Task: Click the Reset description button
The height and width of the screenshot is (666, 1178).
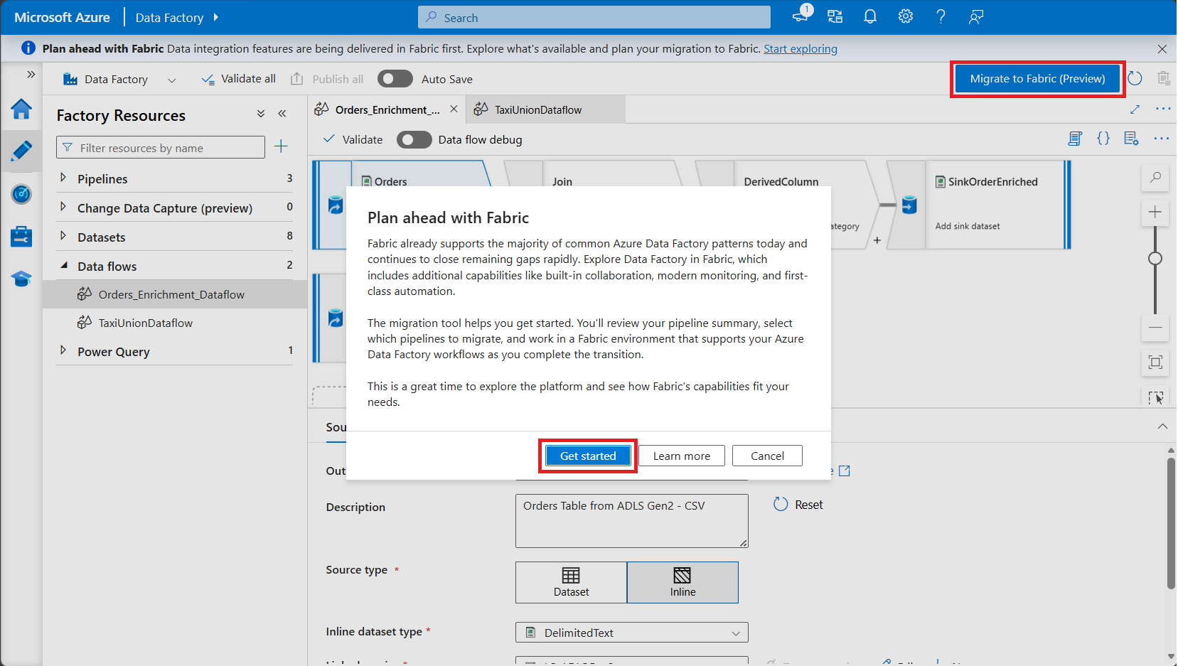Action: click(x=798, y=505)
